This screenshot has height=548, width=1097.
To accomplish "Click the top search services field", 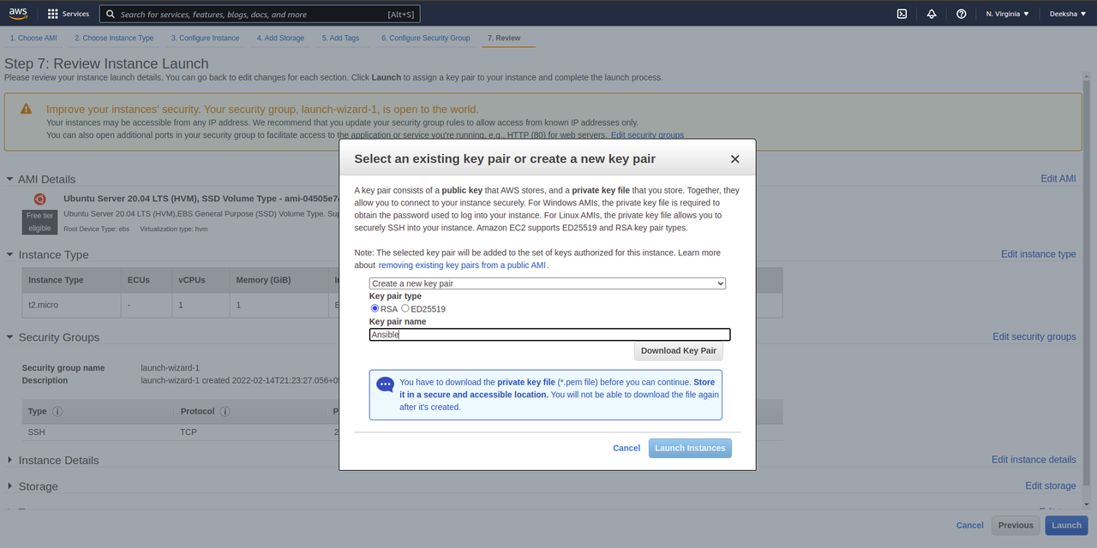I will 260,14.
